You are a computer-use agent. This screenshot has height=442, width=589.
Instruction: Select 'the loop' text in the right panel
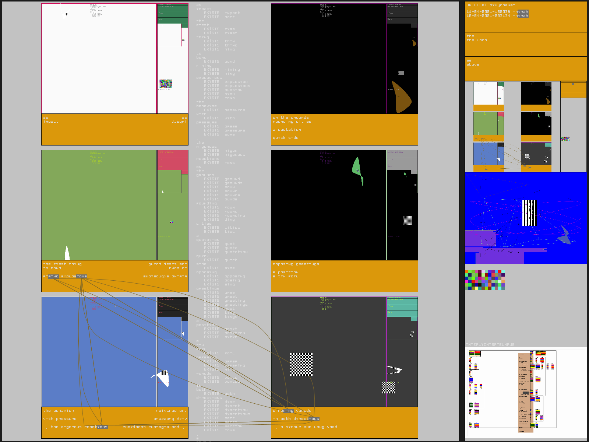tap(477, 40)
